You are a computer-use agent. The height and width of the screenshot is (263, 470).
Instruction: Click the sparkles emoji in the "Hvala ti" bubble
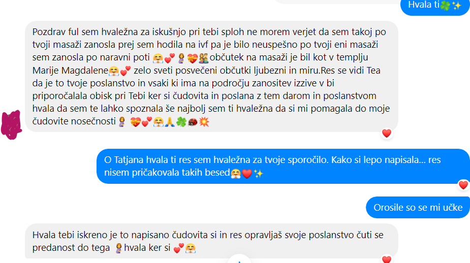coord(456,5)
